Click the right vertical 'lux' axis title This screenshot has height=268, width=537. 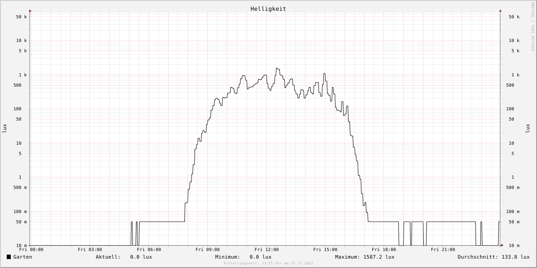[528, 128]
